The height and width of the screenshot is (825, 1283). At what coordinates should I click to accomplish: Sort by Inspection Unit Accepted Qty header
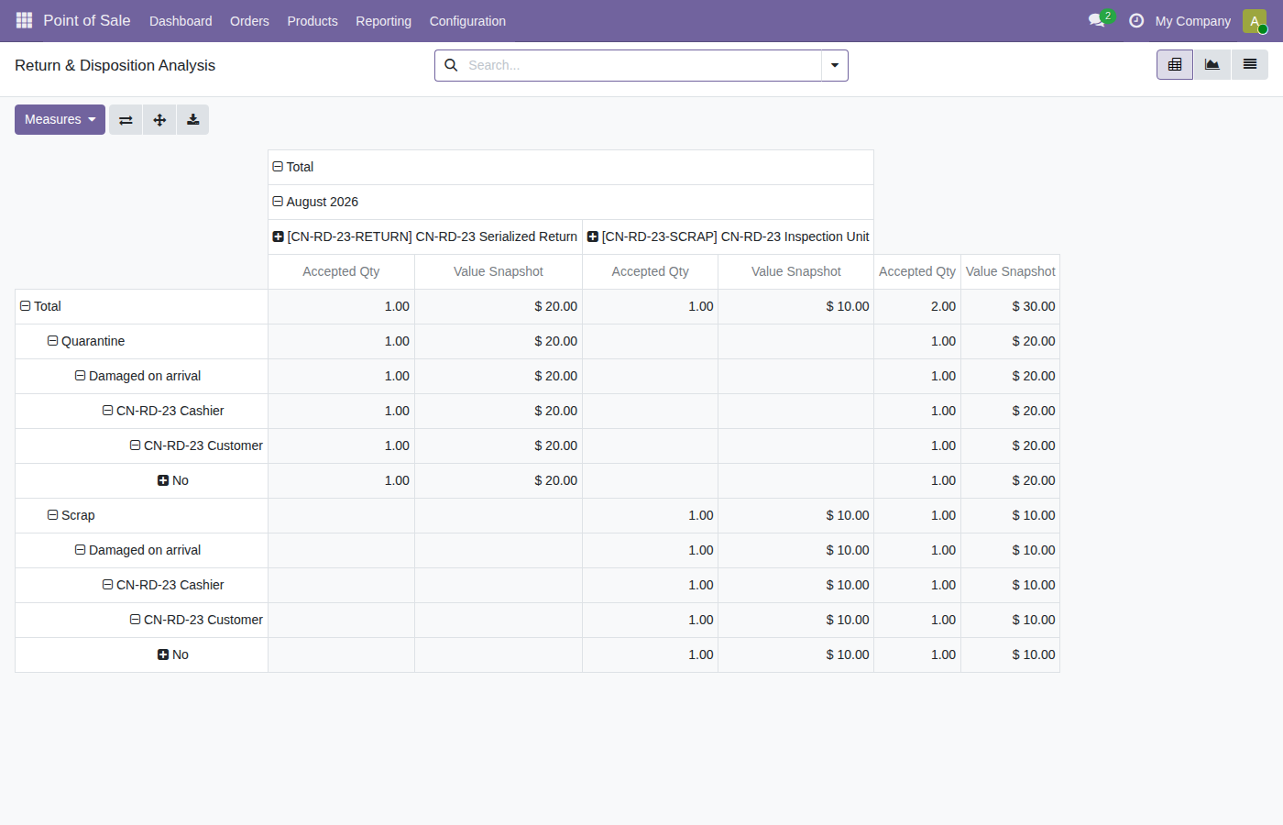point(650,271)
